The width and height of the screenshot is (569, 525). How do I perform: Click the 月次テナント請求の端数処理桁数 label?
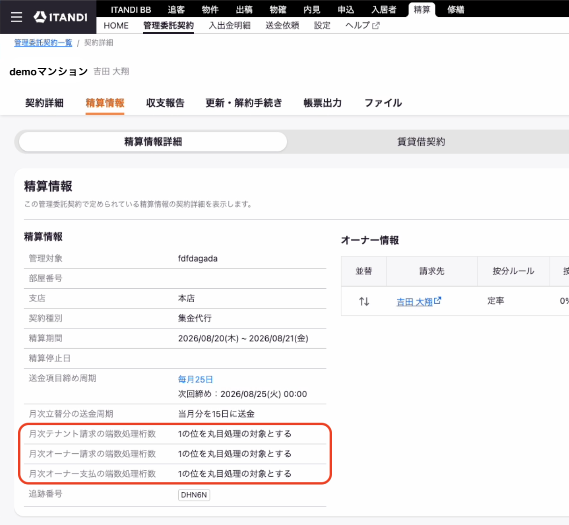92,434
